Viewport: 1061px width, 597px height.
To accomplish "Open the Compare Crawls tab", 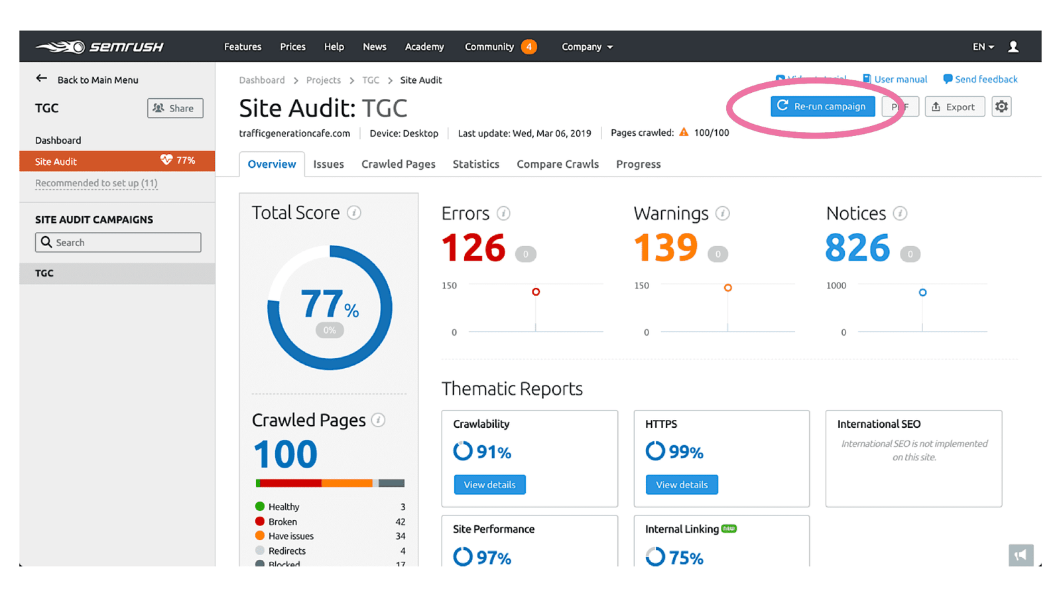I will tap(557, 164).
